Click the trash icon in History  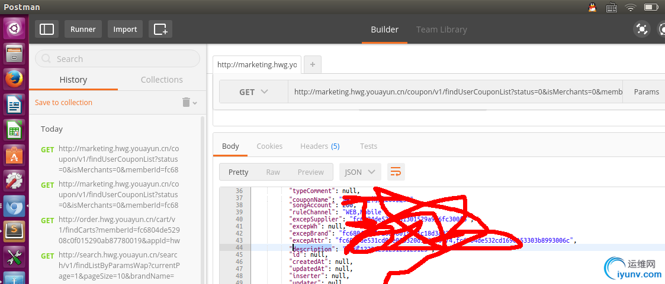click(x=186, y=102)
